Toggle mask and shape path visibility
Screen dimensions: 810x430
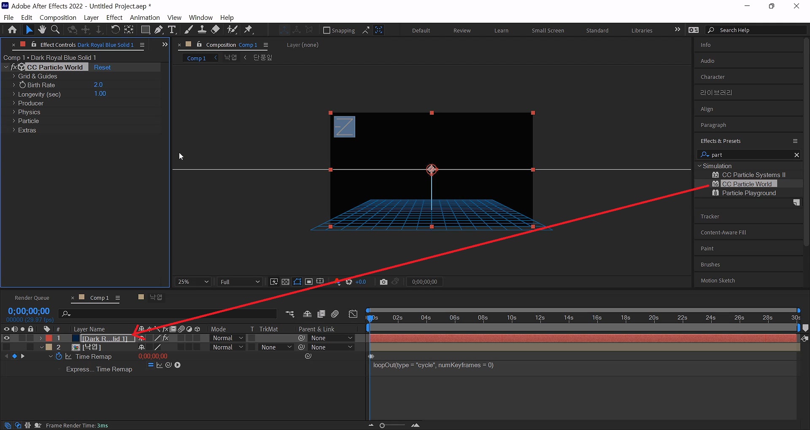tap(297, 282)
